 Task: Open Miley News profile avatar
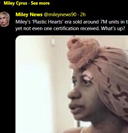coord(5,19)
